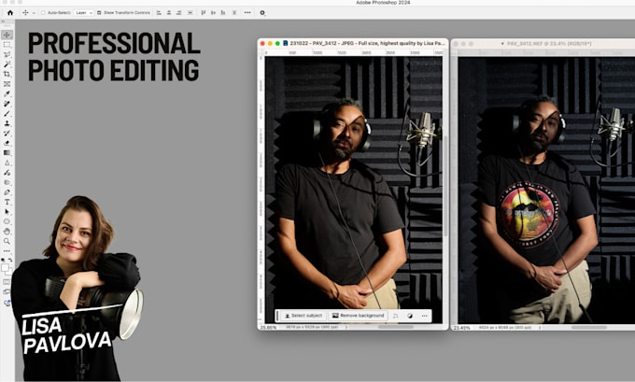Toggle Show Transform Controls checkbox
This screenshot has height=382, width=635.
pos(99,12)
